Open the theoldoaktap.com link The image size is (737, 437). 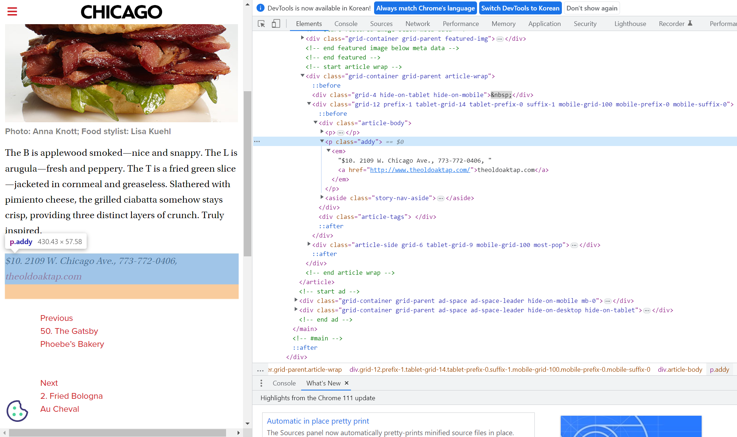[x=44, y=277]
